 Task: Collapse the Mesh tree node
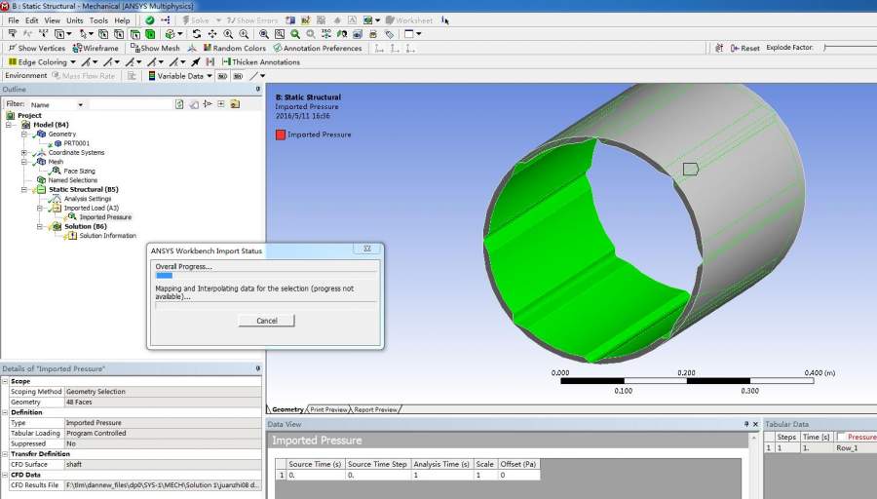click(x=24, y=162)
